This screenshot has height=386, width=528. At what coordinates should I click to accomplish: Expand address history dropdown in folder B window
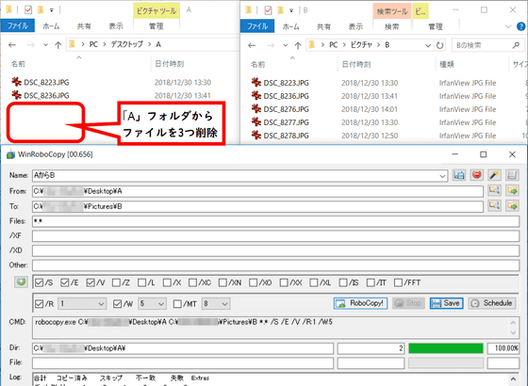pos(428,45)
